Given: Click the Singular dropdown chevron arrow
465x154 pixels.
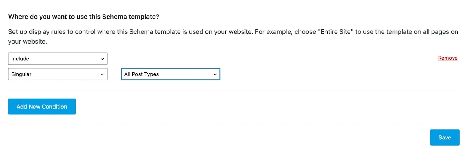Looking at the screenshot, I should [102, 74].
